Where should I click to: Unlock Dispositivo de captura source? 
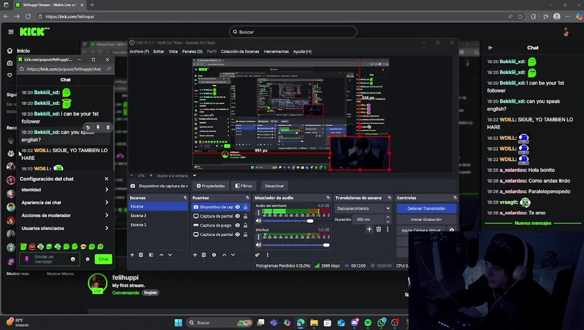(245, 207)
